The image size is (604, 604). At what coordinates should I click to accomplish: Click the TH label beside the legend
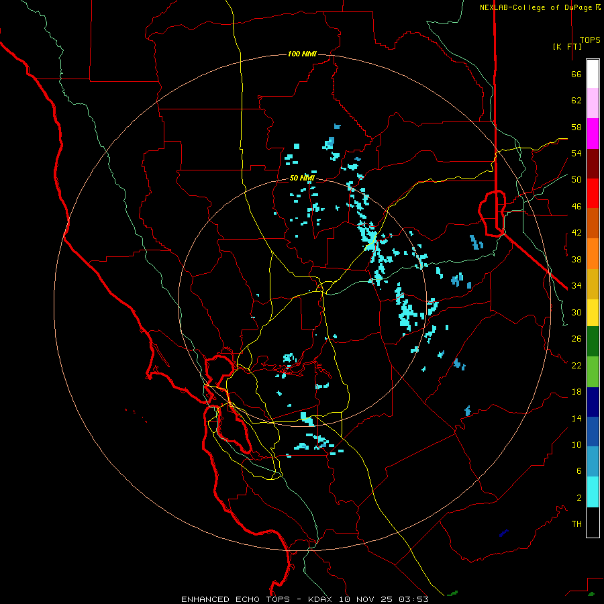click(x=576, y=524)
